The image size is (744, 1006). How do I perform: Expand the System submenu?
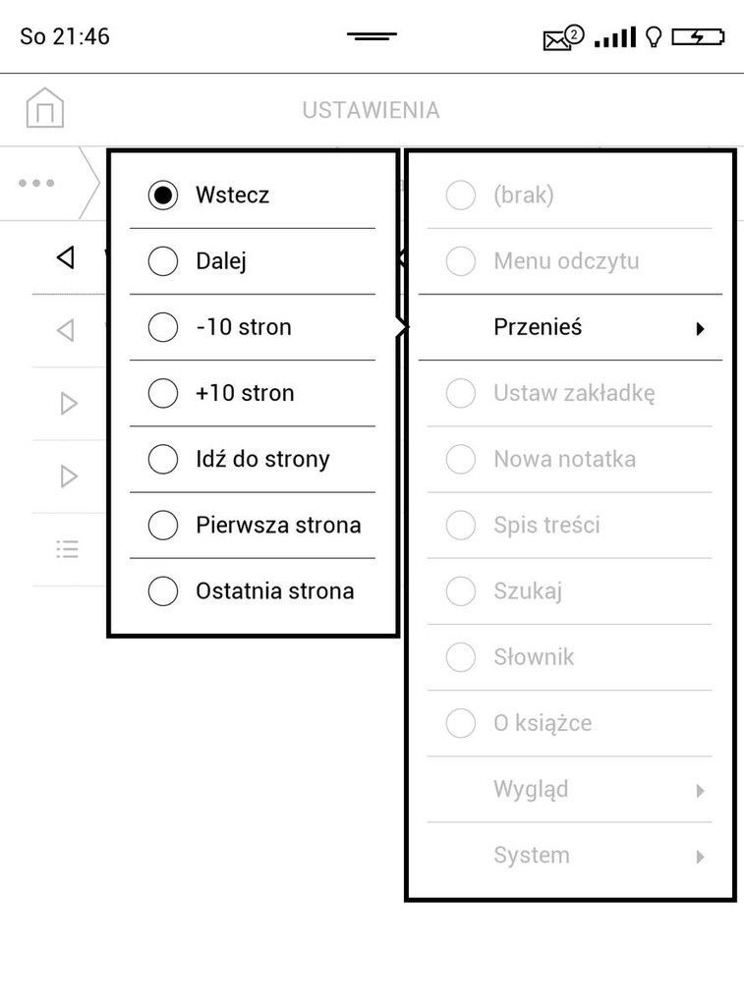click(x=569, y=856)
